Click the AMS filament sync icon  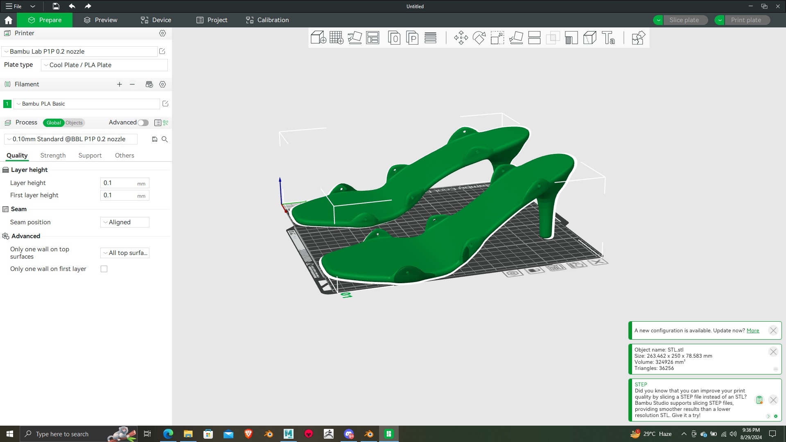pyautogui.click(x=149, y=84)
